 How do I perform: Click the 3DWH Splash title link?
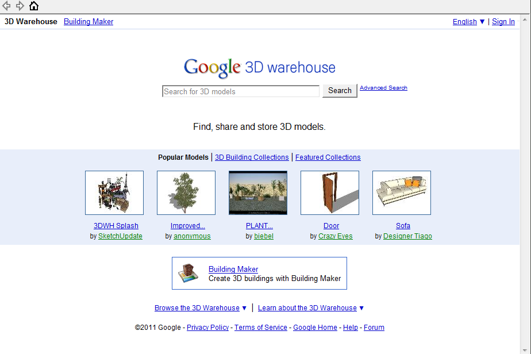116,226
